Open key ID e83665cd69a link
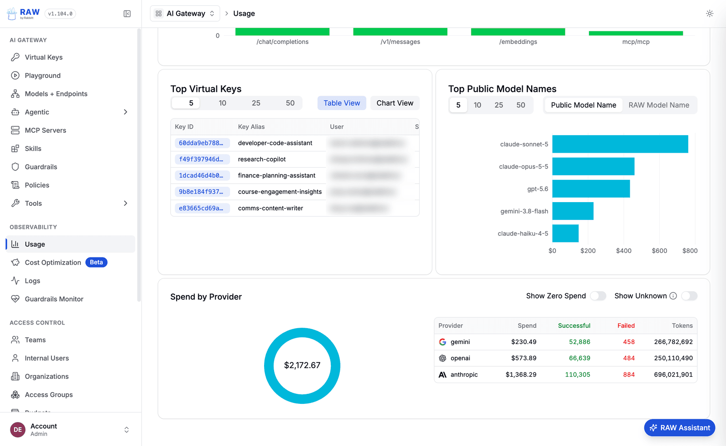Viewport: 726px width, 446px height. click(x=201, y=208)
